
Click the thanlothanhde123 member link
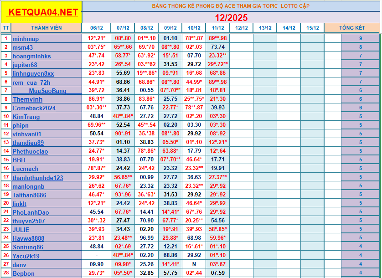click(x=39, y=177)
